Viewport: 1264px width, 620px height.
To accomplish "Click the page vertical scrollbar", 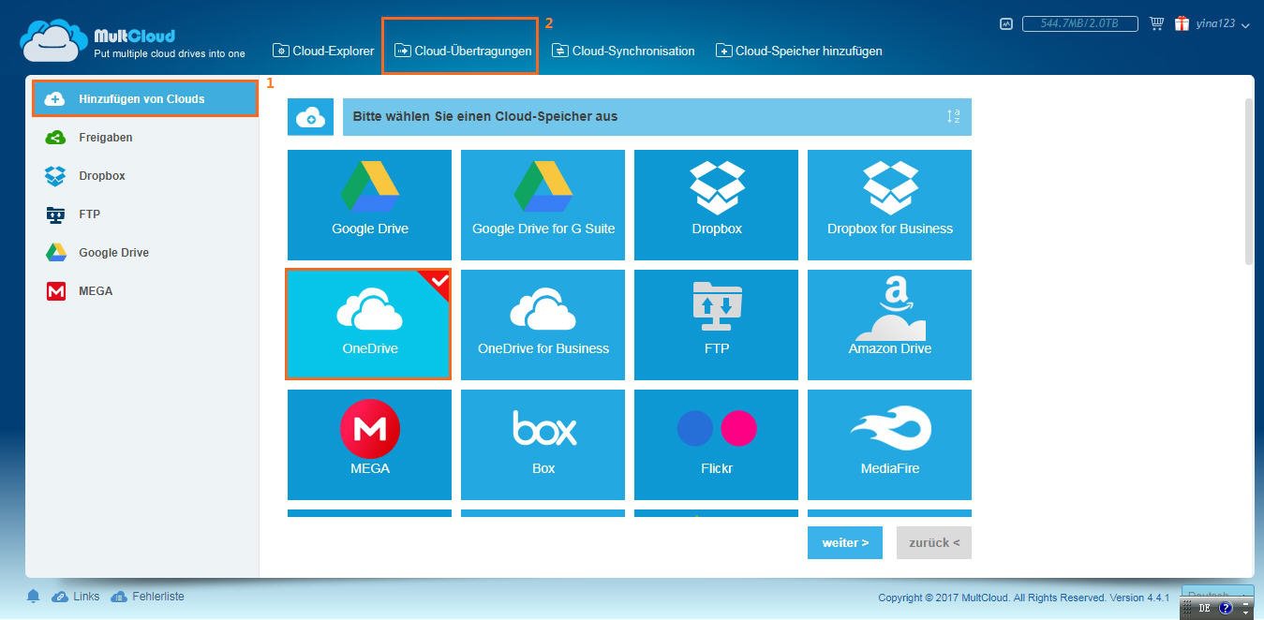I will (1249, 182).
